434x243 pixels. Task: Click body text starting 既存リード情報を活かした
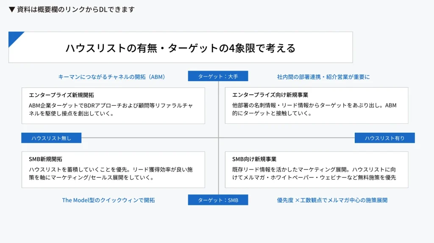click(314, 173)
